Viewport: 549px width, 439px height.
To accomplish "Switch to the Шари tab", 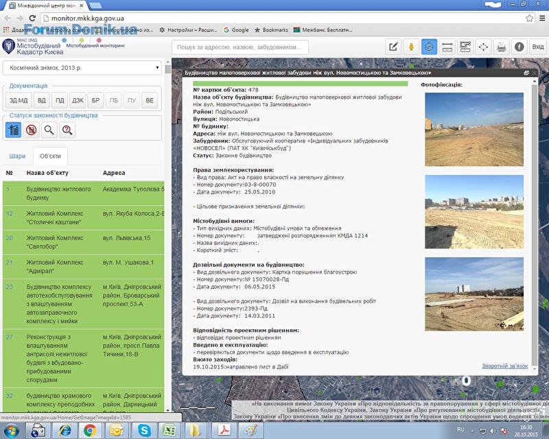I will (17, 156).
